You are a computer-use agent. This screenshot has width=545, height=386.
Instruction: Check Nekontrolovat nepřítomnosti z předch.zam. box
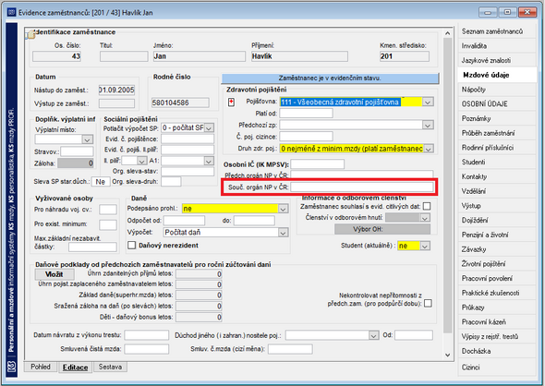pos(429,303)
